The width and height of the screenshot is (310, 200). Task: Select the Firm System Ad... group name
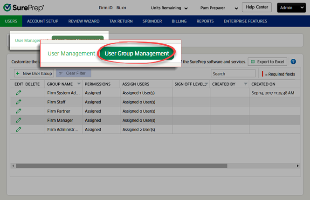[x=63, y=93]
